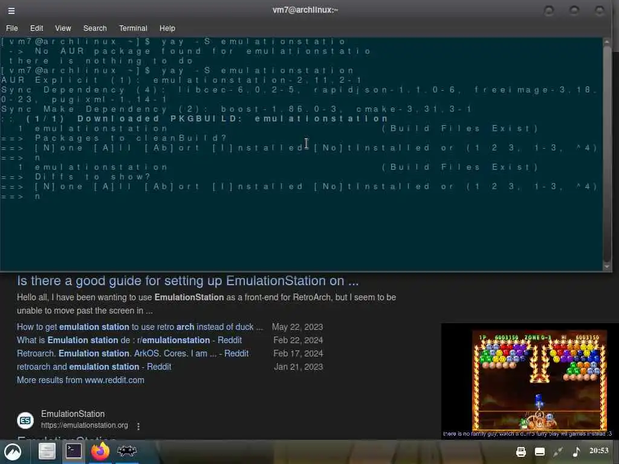The image size is (619, 464).
Task: Open the File menu
Action: point(12,28)
